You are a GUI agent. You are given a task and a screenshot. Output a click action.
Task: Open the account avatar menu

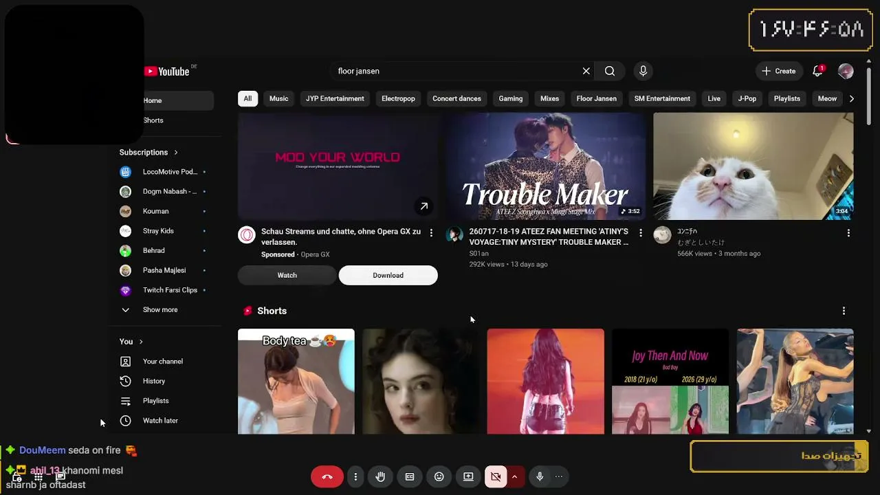846,71
